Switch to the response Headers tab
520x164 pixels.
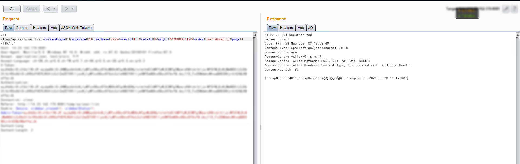286,28
